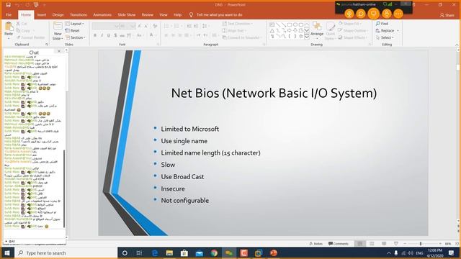Screen dimensions: 461x259
Task: Click Fit slide to window icon
Action: pyautogui.click(x=457, y=244)
